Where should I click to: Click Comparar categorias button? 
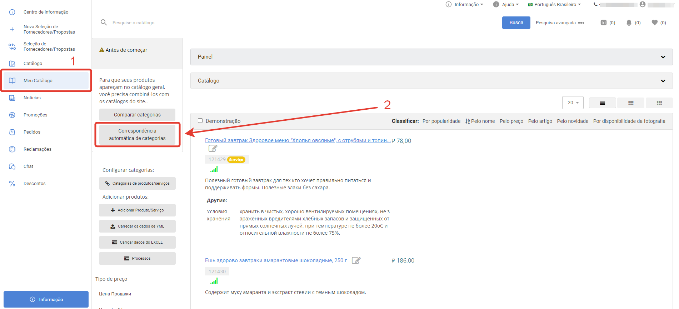[137, 115]
